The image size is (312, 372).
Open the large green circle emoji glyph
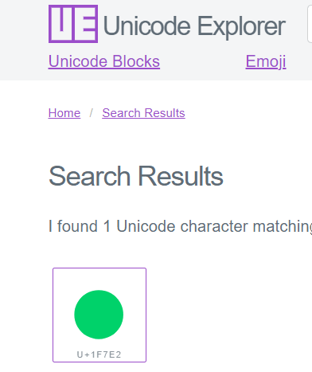99,315
